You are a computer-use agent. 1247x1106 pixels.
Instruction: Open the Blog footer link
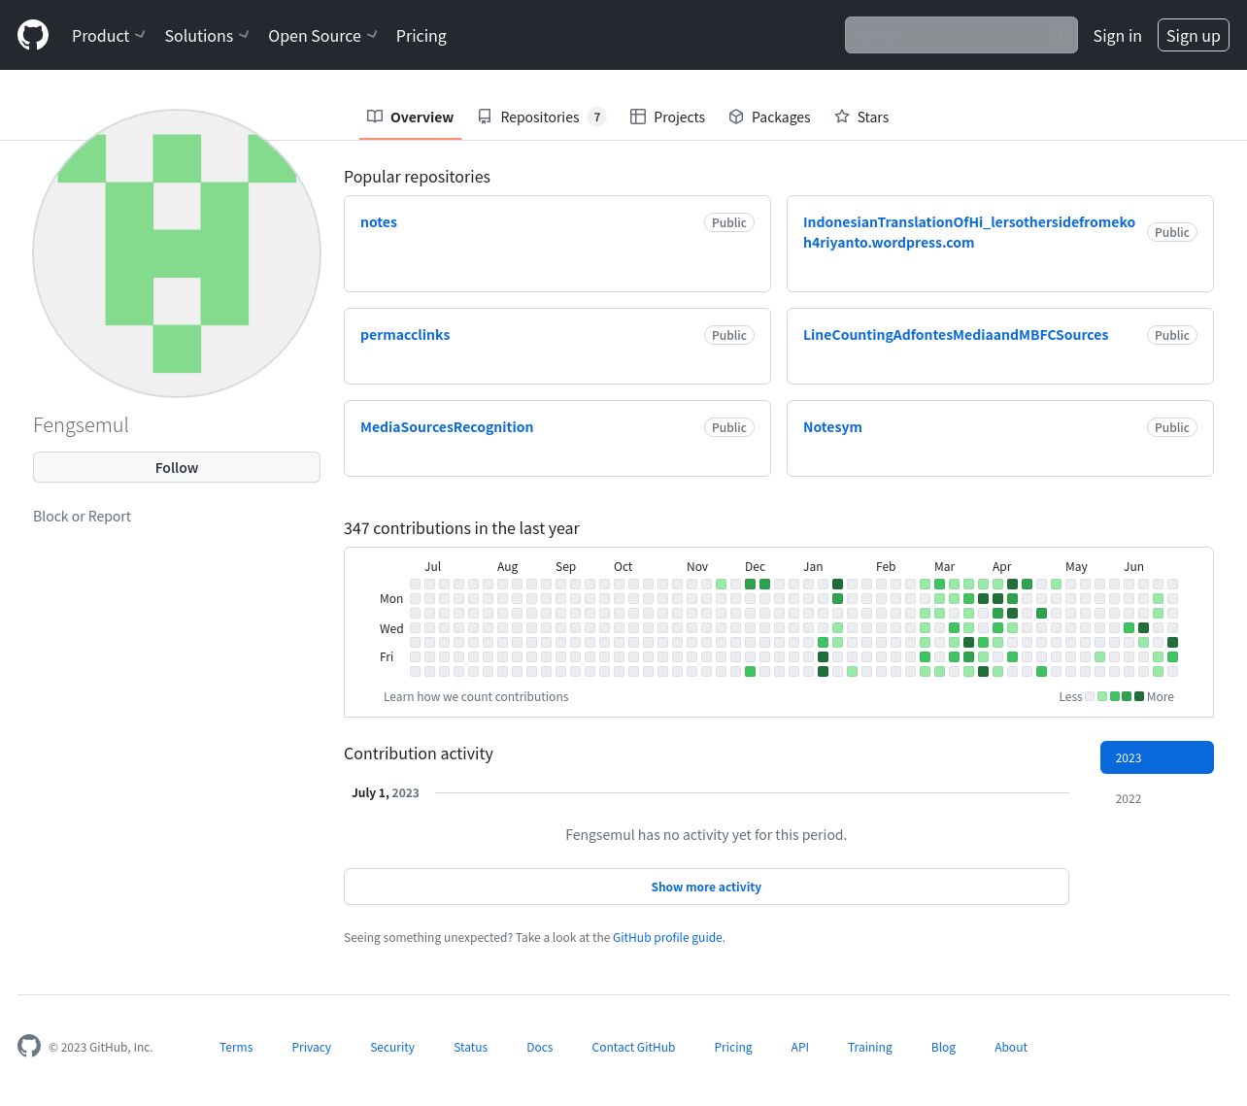point(943,1047)
